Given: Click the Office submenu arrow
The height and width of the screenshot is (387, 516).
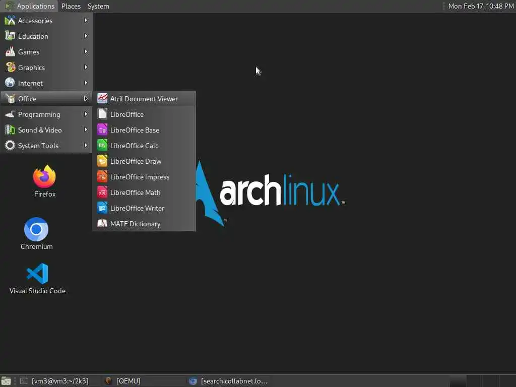Looking at the screenshot, I should (86, 98).
